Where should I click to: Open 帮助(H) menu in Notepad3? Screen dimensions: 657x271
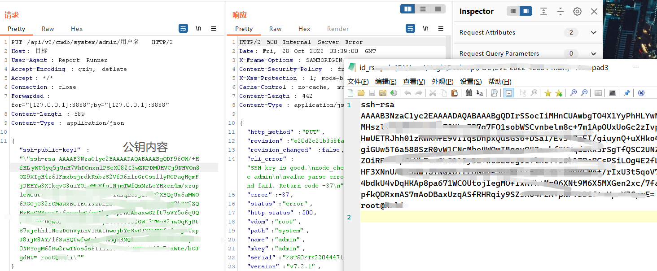[500, 82]
